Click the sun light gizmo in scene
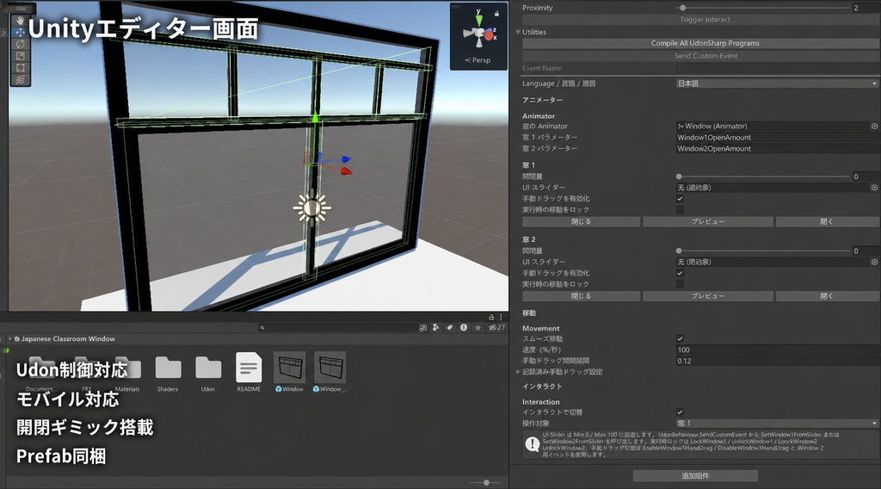This screenshot has width=881, height=489. tap(311, 208)
